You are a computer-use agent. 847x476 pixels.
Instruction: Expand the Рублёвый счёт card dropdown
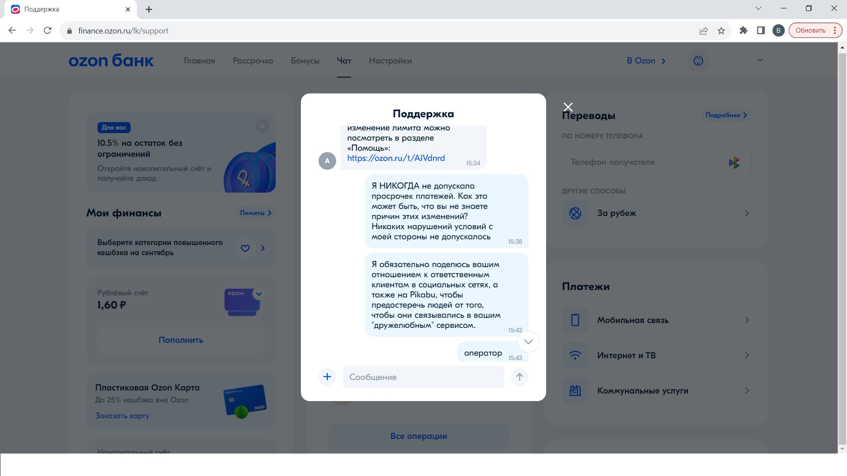pyautogui.click(x=259, y=294)
